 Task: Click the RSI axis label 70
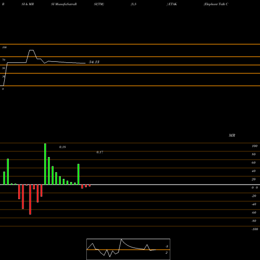tap(4, 60)
